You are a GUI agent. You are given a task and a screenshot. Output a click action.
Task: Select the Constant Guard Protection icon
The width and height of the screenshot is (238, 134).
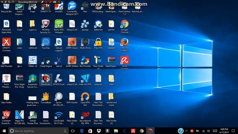[6, 118]
